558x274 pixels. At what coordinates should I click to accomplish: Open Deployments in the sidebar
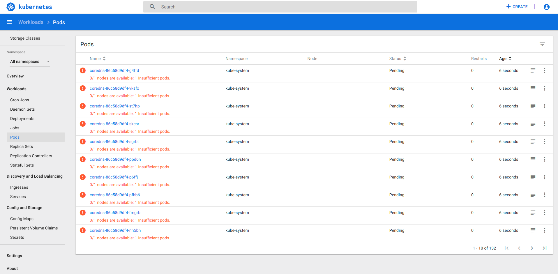pos(22,119)
